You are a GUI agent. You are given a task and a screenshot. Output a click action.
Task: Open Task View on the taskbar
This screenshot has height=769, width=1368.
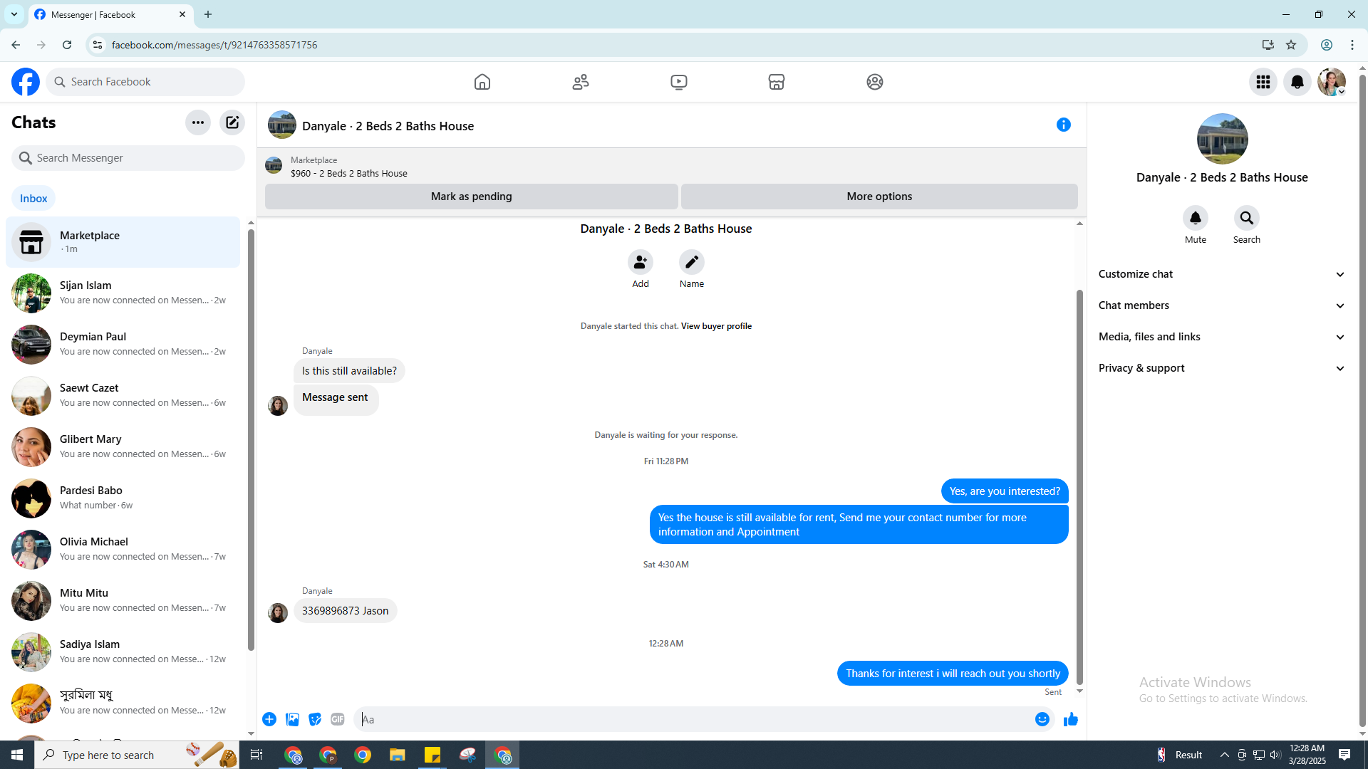(x=256, y=755)
